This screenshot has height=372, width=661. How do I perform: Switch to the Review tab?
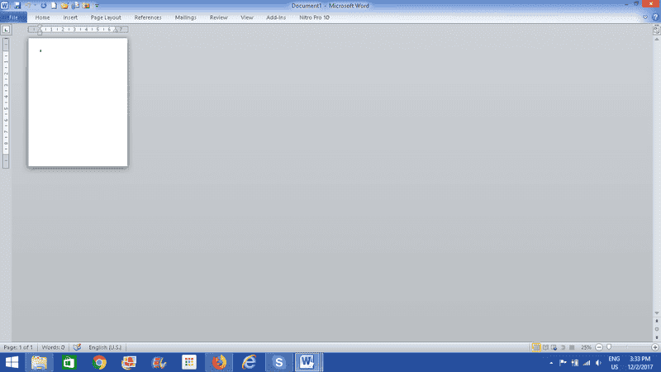pos(219,17)
